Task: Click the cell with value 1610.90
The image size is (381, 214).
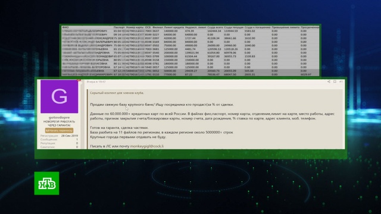Action: (250, 38)
